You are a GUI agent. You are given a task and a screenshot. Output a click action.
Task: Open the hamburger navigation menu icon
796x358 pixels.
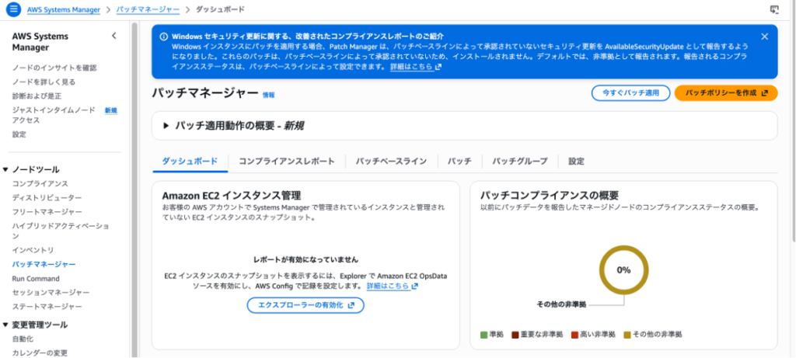tap(14, 9)
